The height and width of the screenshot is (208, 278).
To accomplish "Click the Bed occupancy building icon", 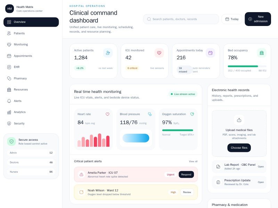I will pos(262,53).
